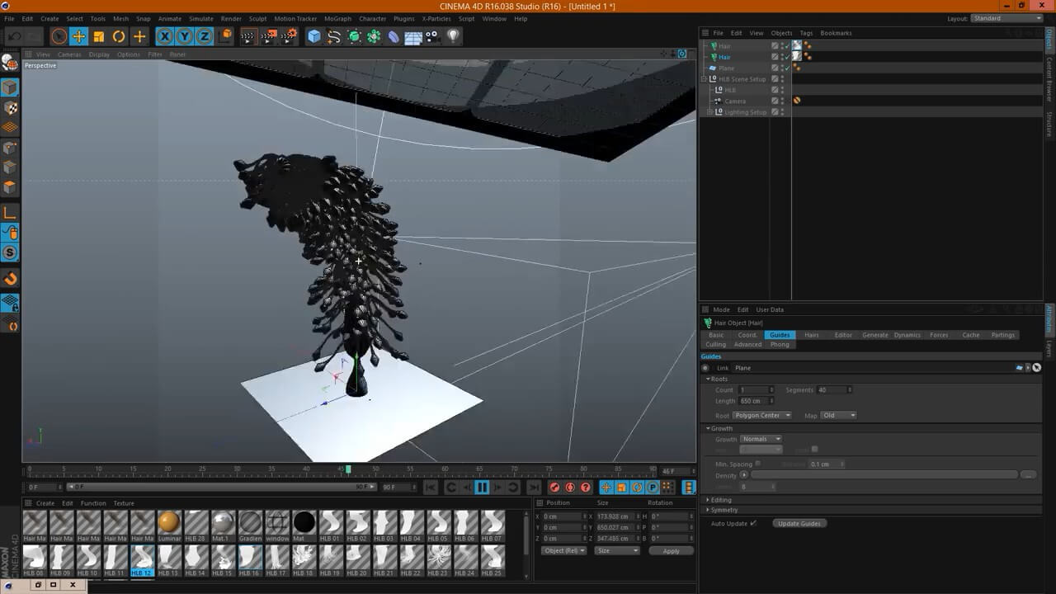Click the Record Active Objects button
Screen dimensions: 1056x594
(554, 488)
